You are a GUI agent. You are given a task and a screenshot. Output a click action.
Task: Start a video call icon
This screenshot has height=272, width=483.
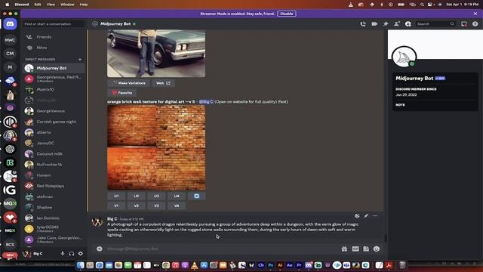pyautogui.click(x=374, y=23)
